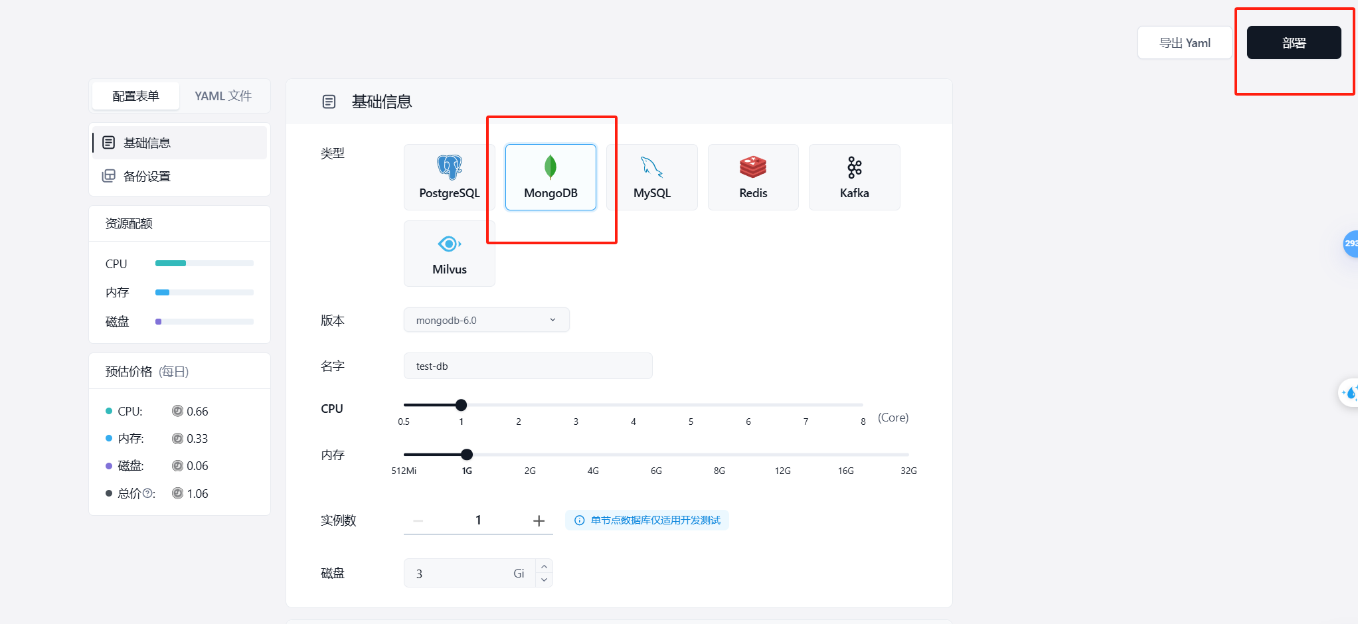Decrement disk size with down arrow

[x=544, y=580]
